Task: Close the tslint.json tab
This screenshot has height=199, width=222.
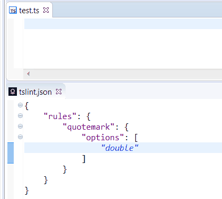Action: (x=59, y=92)
